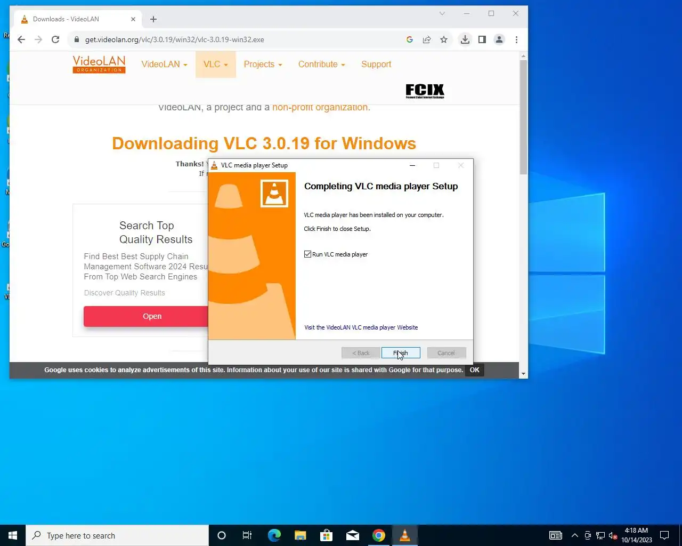Click the FCIX sponsor logo

point(425,91)
